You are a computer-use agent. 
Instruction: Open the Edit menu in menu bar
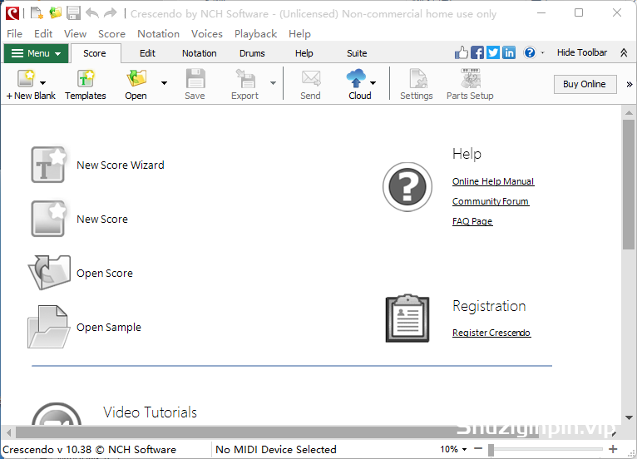[43, 34]
